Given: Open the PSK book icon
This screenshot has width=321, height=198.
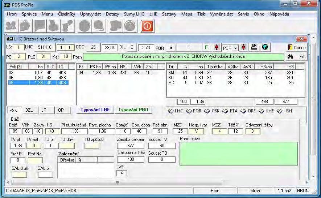Looking at the screenshot, I should coord(212,111).
